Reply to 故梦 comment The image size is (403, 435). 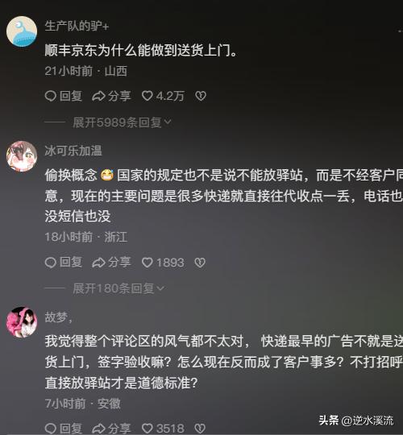click(x=64, y=429)
